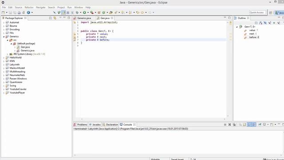Click the green Run button in the toolbar
284x160 pixels.
pos(84,12)
